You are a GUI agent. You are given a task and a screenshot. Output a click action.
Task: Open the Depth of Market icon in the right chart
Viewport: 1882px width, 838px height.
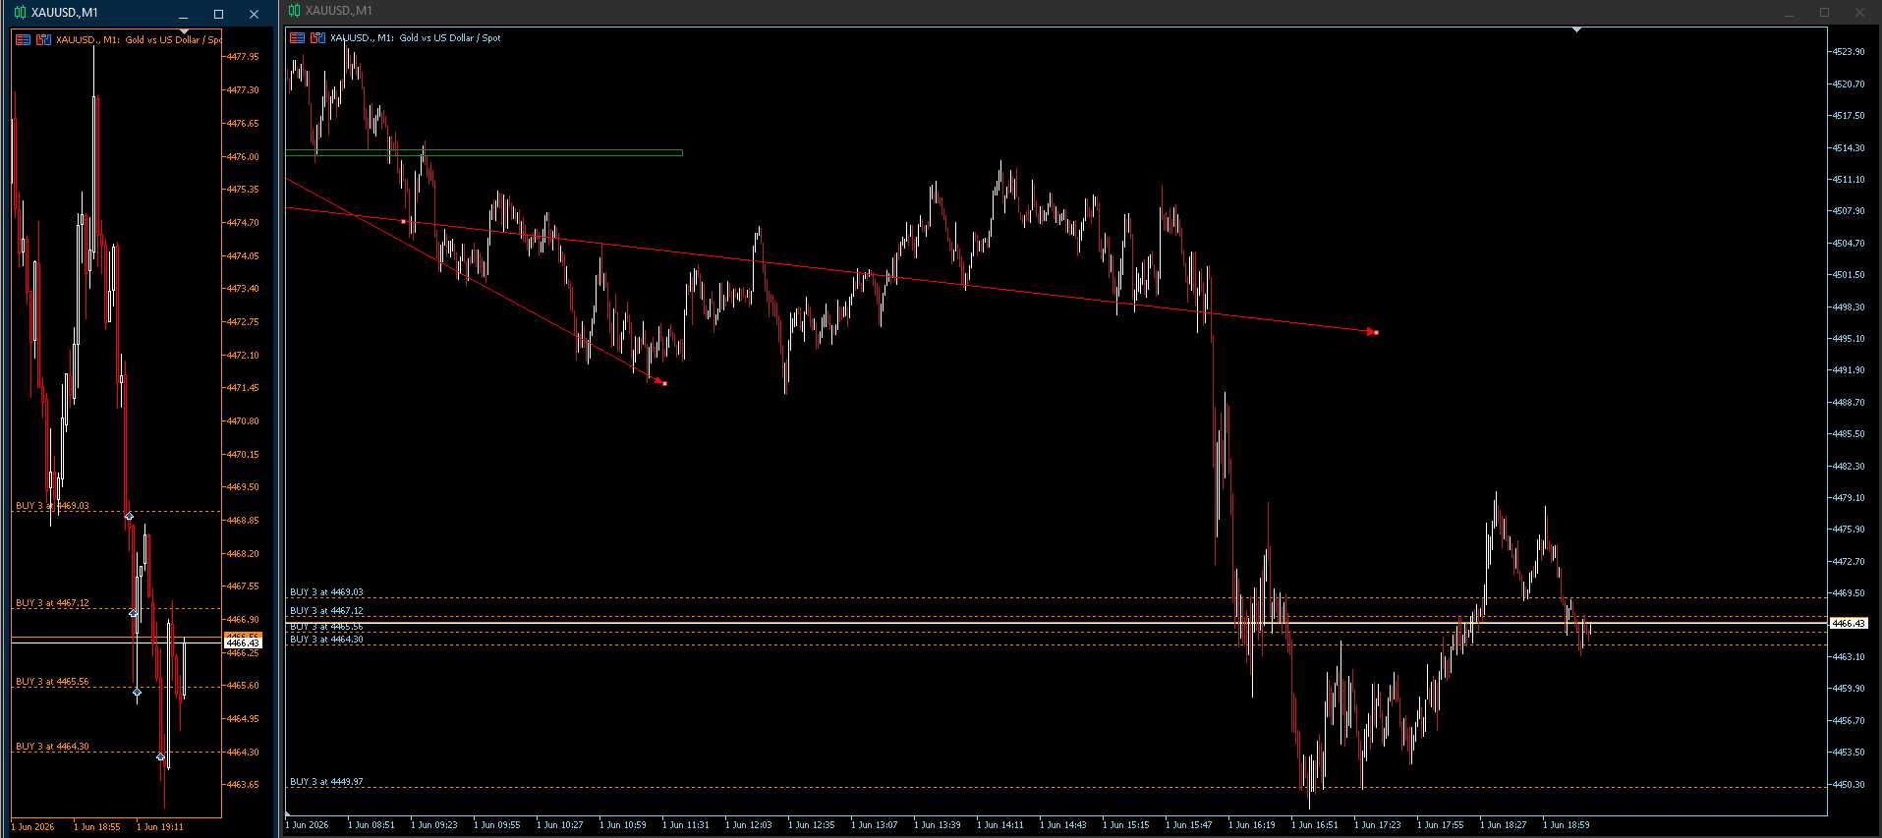[317, 38]
